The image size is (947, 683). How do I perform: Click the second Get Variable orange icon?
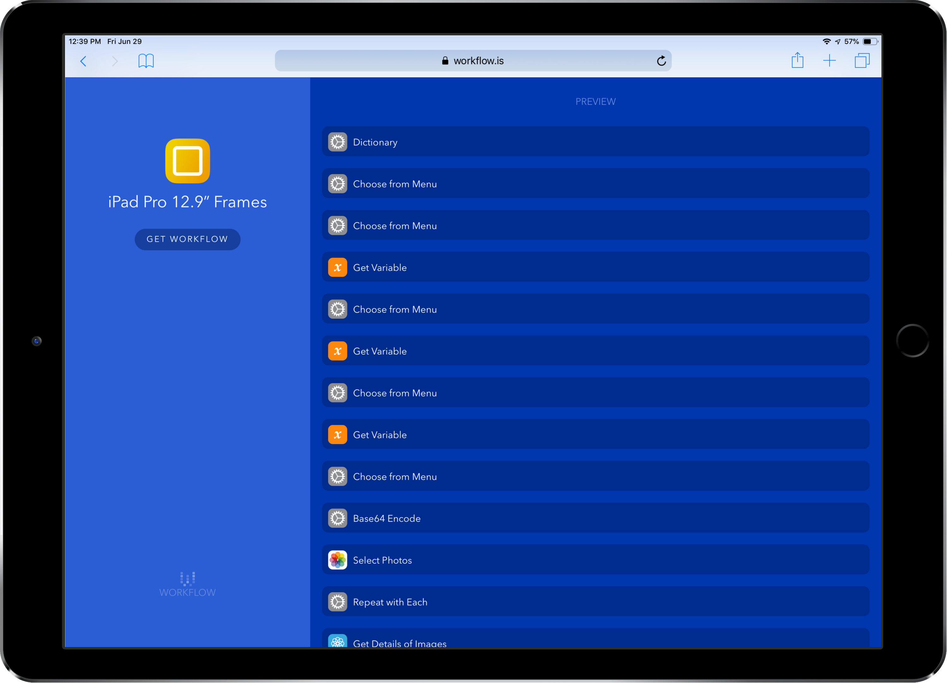337,351
